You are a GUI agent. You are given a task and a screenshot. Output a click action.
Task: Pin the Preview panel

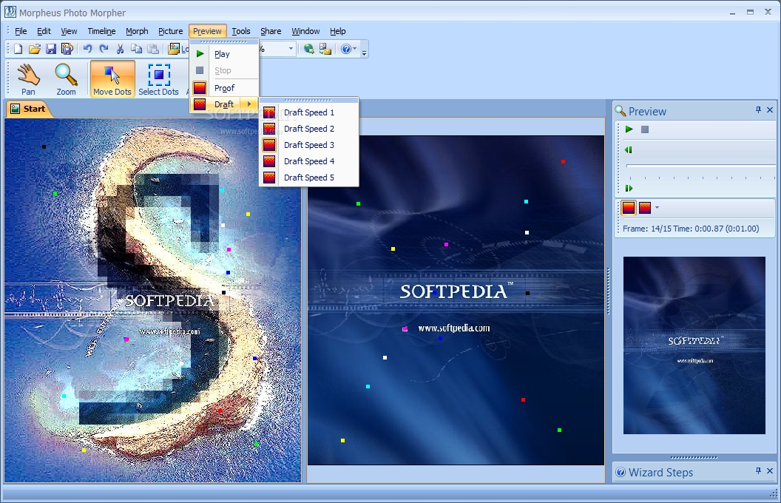click(x=758, y=110)
